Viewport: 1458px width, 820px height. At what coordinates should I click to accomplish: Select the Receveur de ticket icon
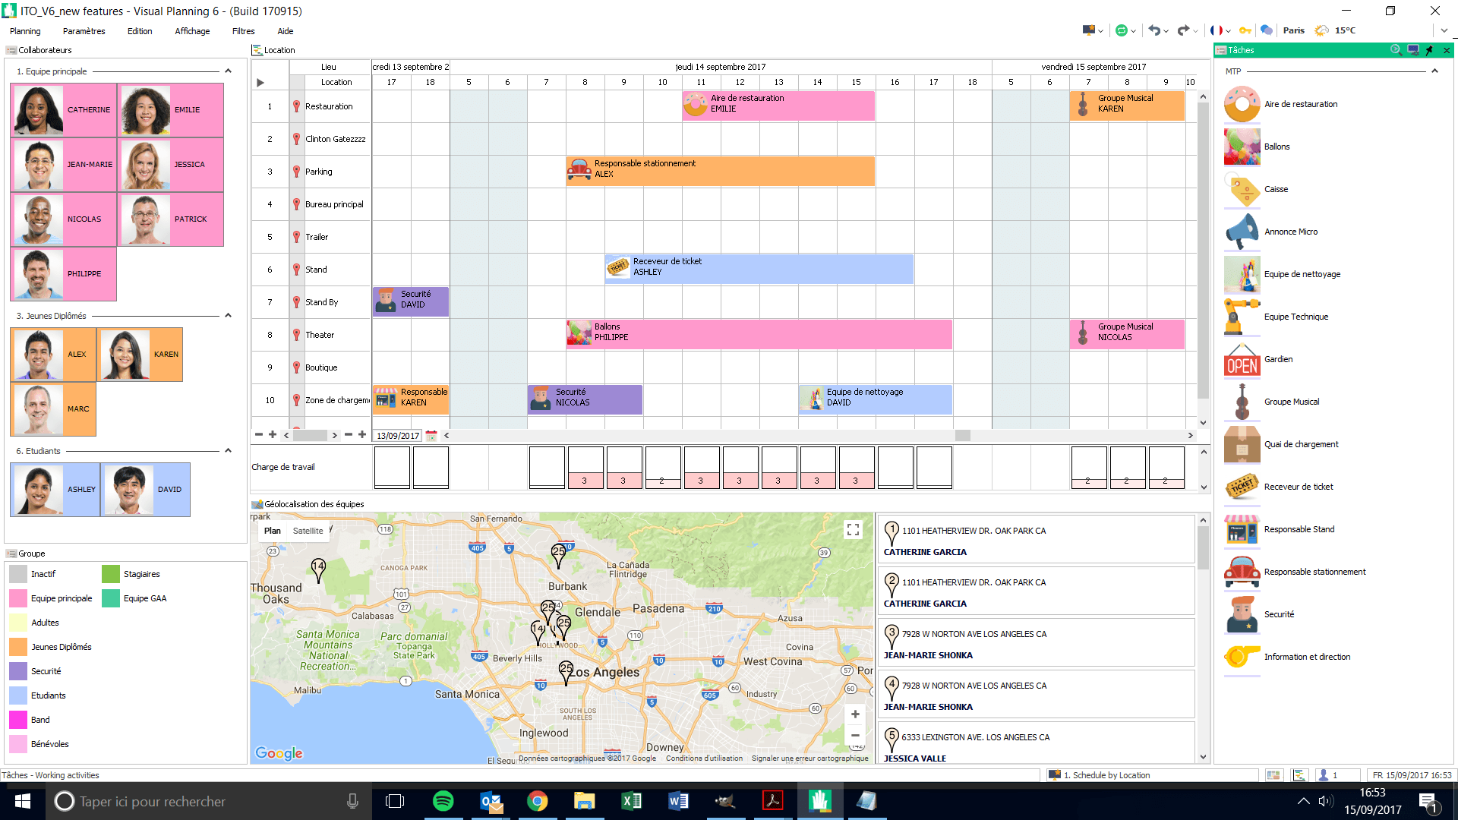tap(1242, 487)
